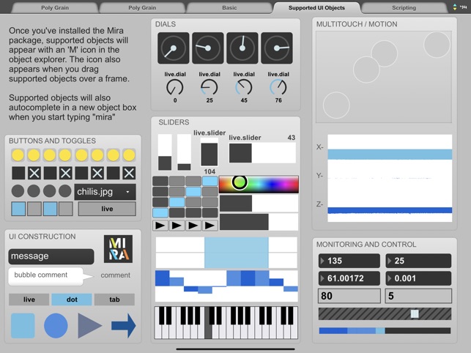This screenshot has height=353, width=471.
Task: Click the X- motion graph band
Action: click(x=390, y=155)
